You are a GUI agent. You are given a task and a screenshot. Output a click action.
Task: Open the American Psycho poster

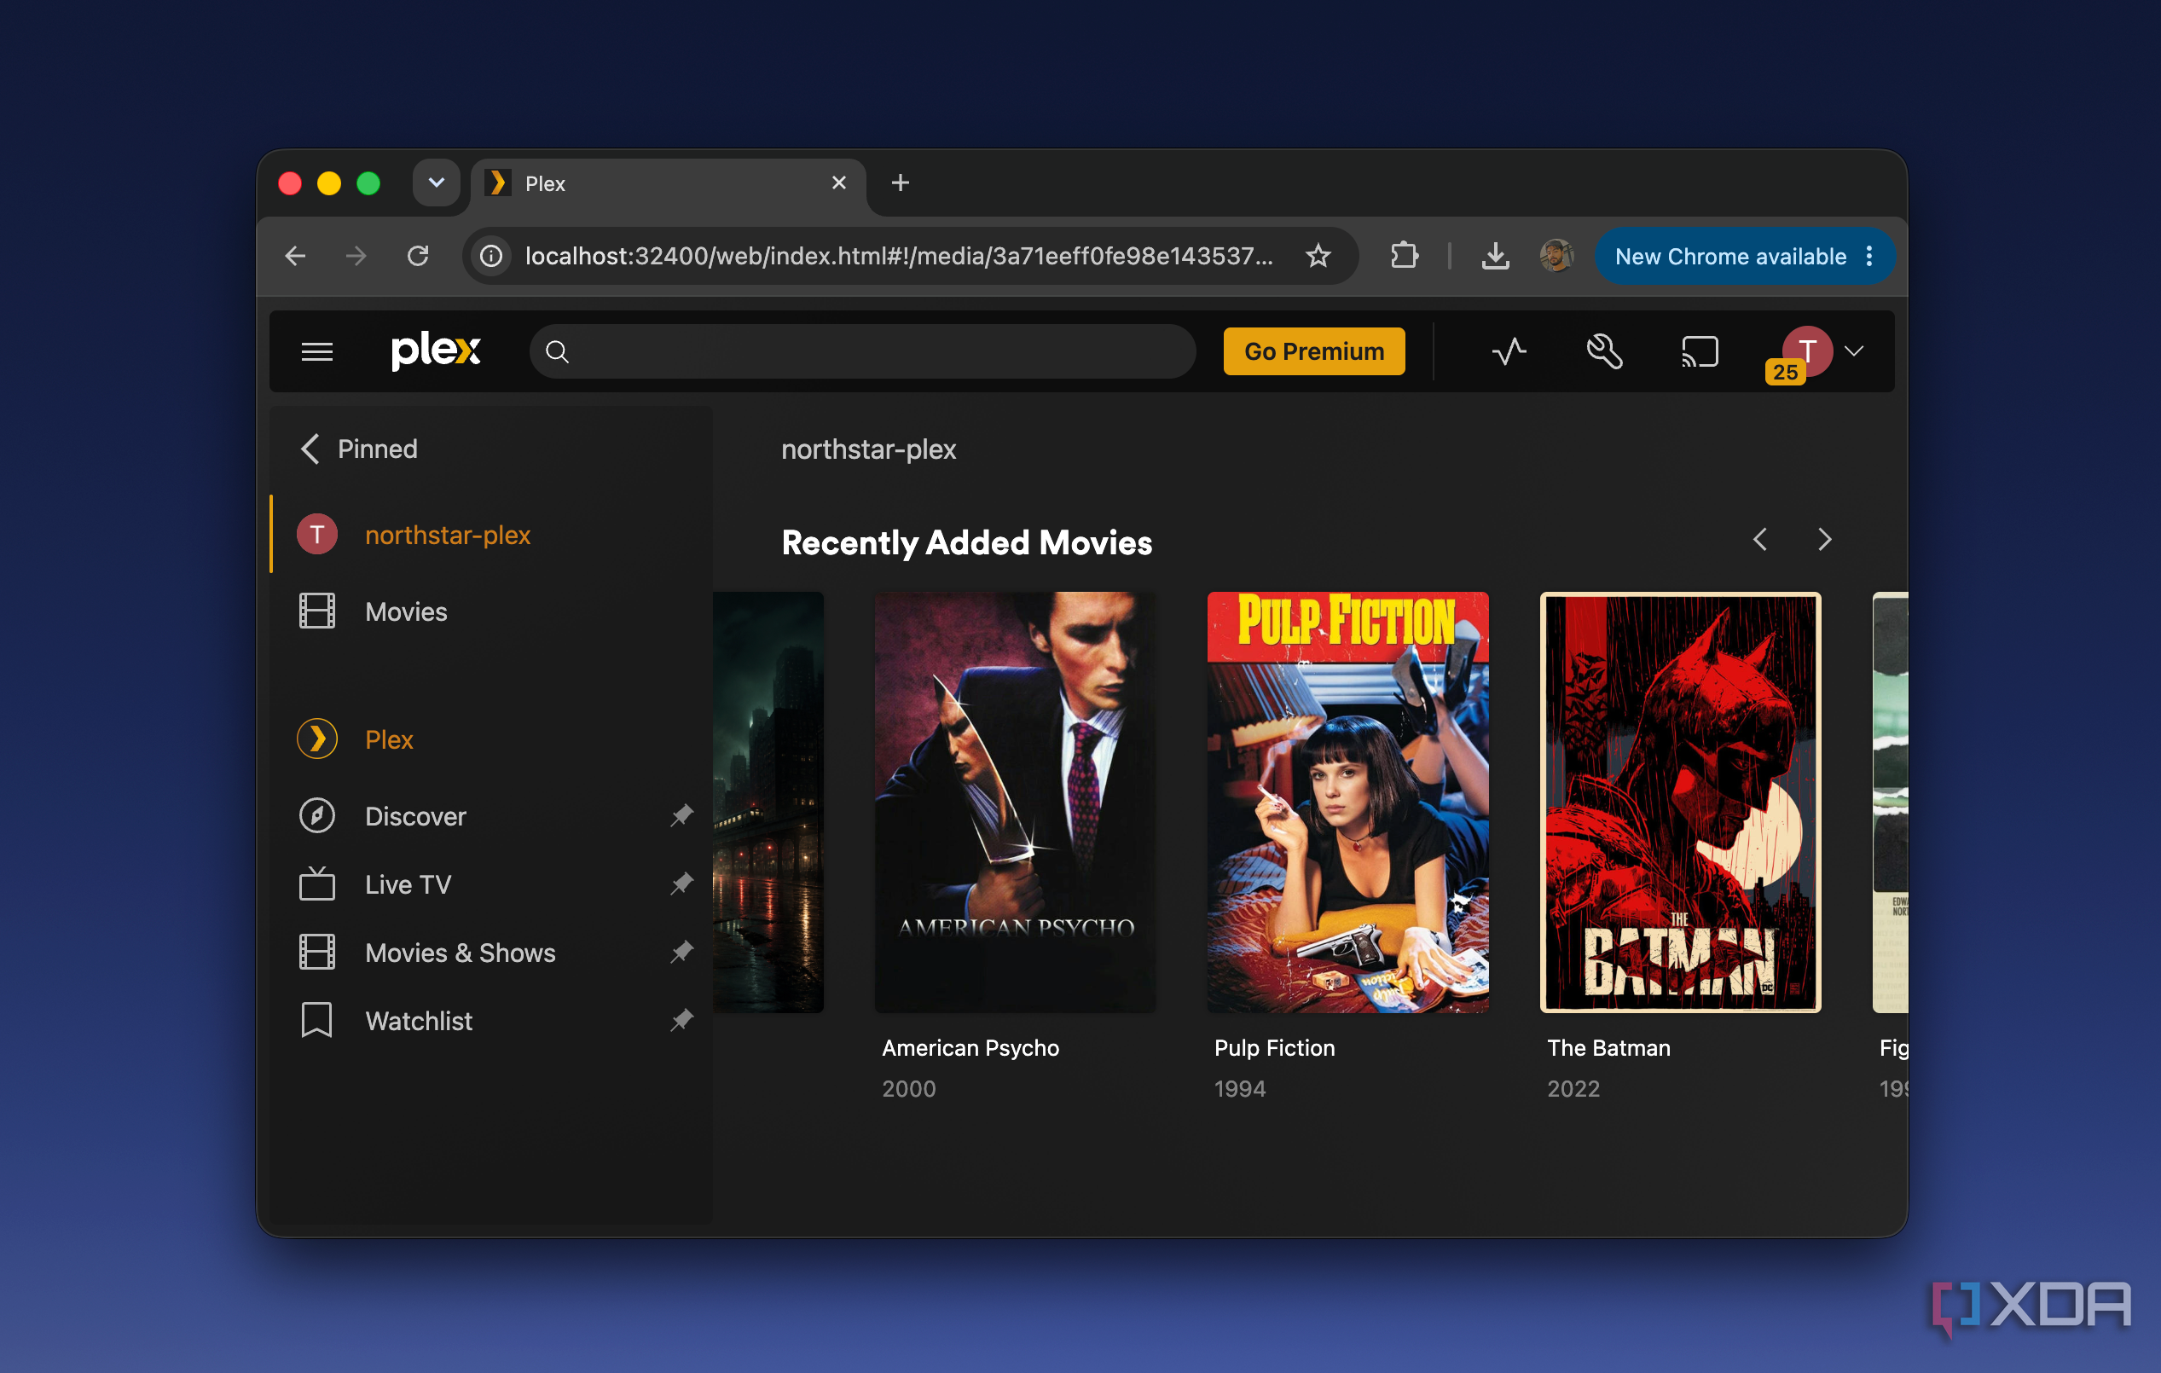coord(1015,802)
